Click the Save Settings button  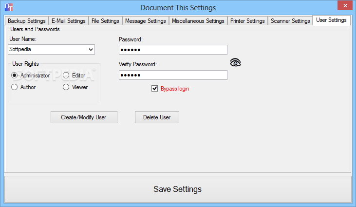pyautogui.click(x=178, y=189)
